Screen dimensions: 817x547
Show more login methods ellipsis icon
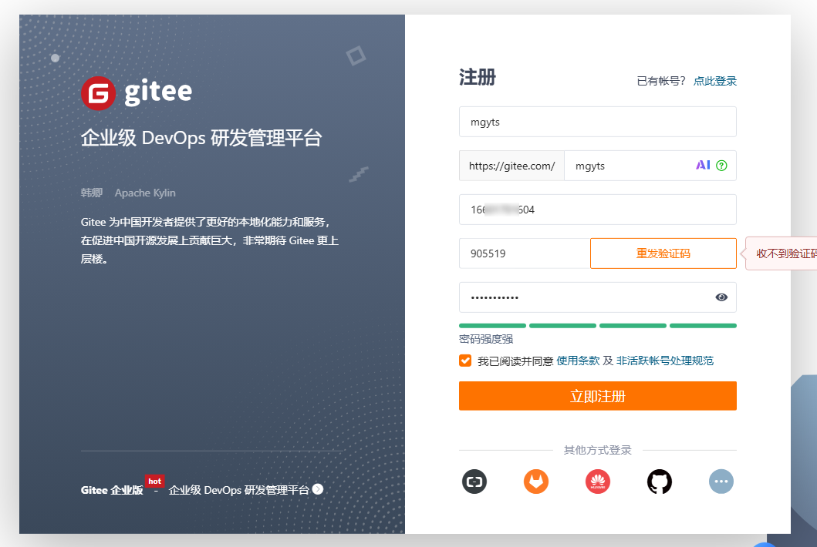click(x=721, y=482)
